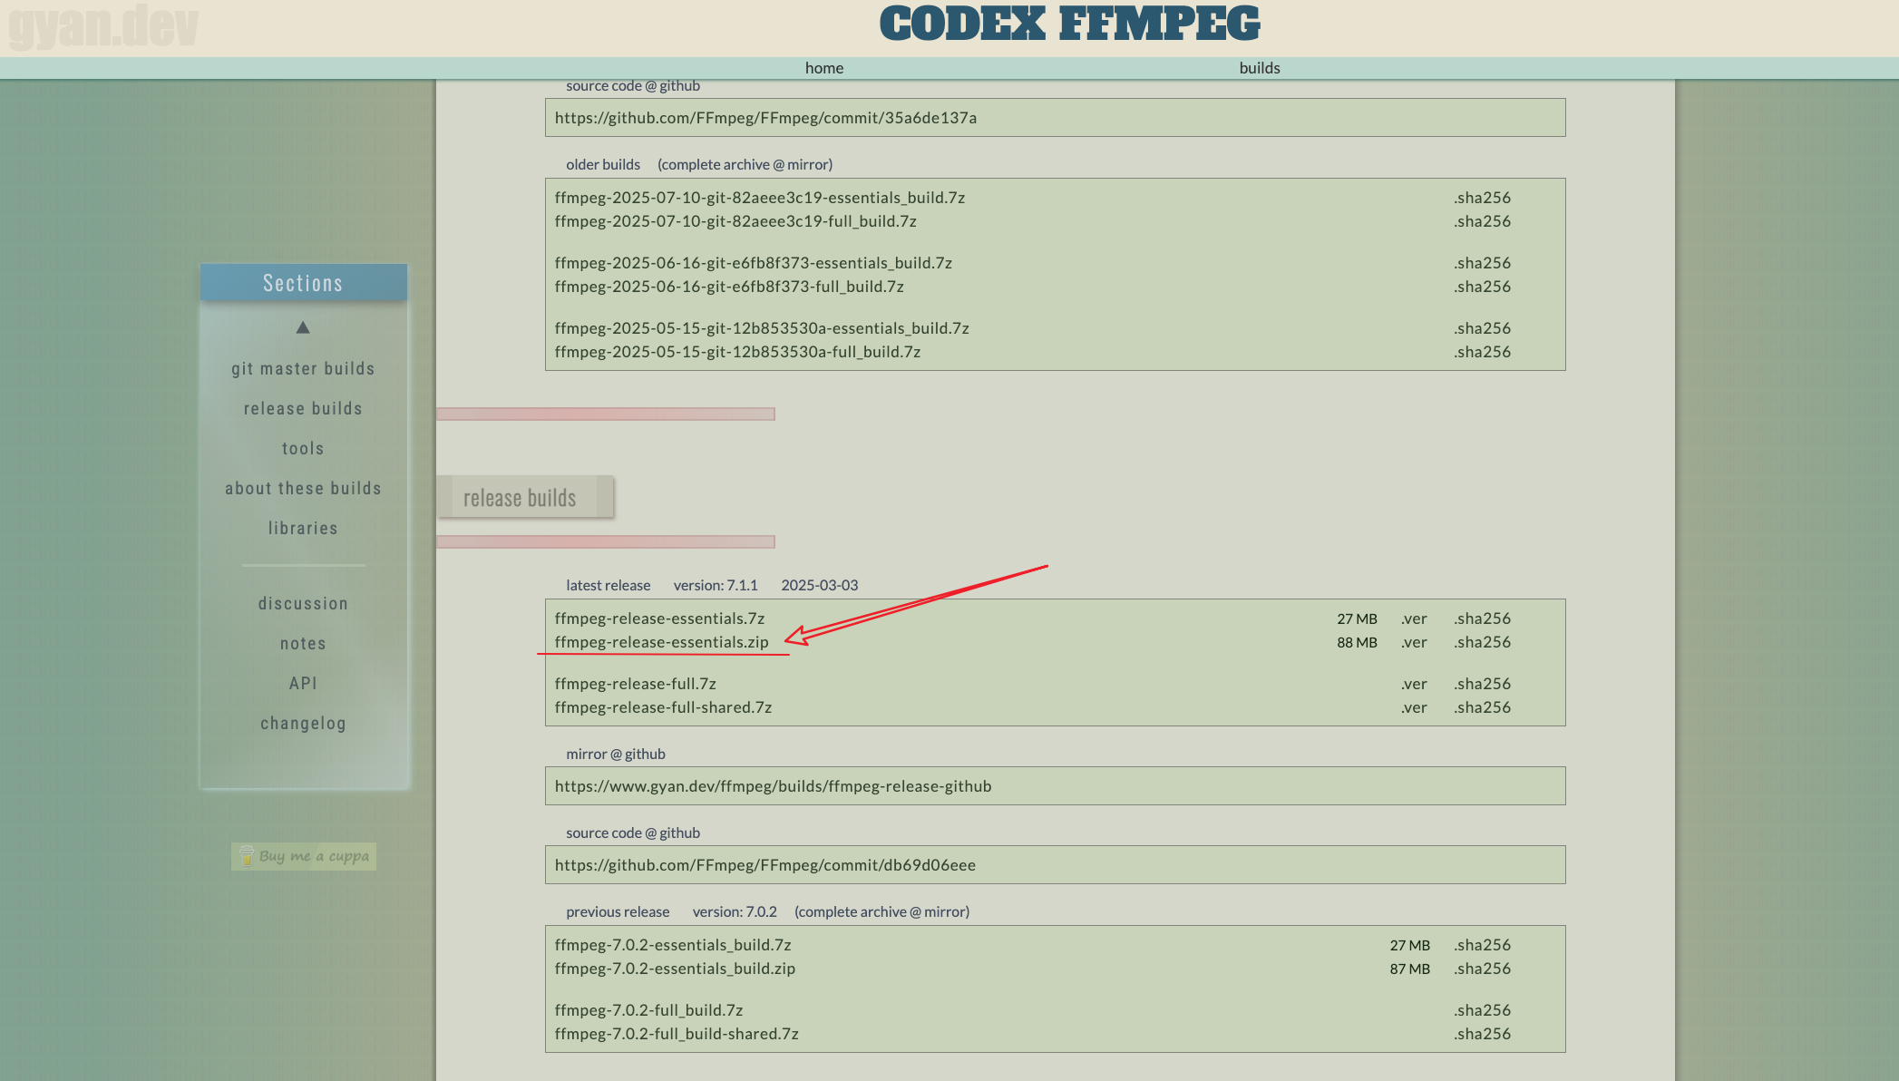The image size is (1899, 1081).
Task: Click the CODEX FFMPEG title
Action: point(1069,24)
